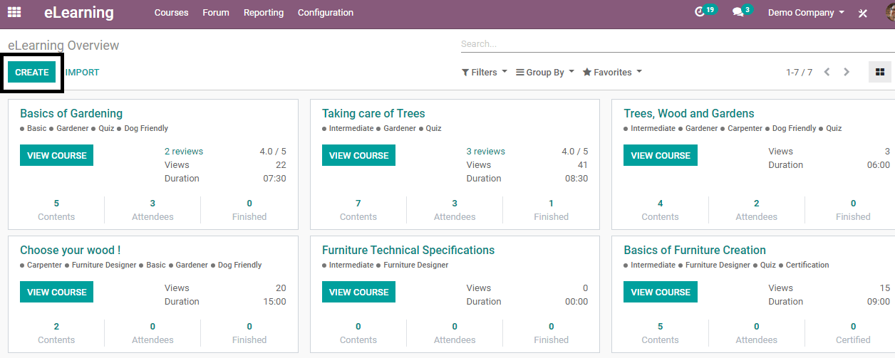Viewport: 895px width, 358px height.
Task: Open the apps grid menu icon
Action: click(14, 12)
